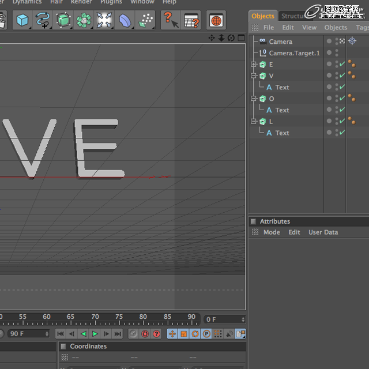
Task: Toggle the green checkmark for E object
Action: click(342, 64)
